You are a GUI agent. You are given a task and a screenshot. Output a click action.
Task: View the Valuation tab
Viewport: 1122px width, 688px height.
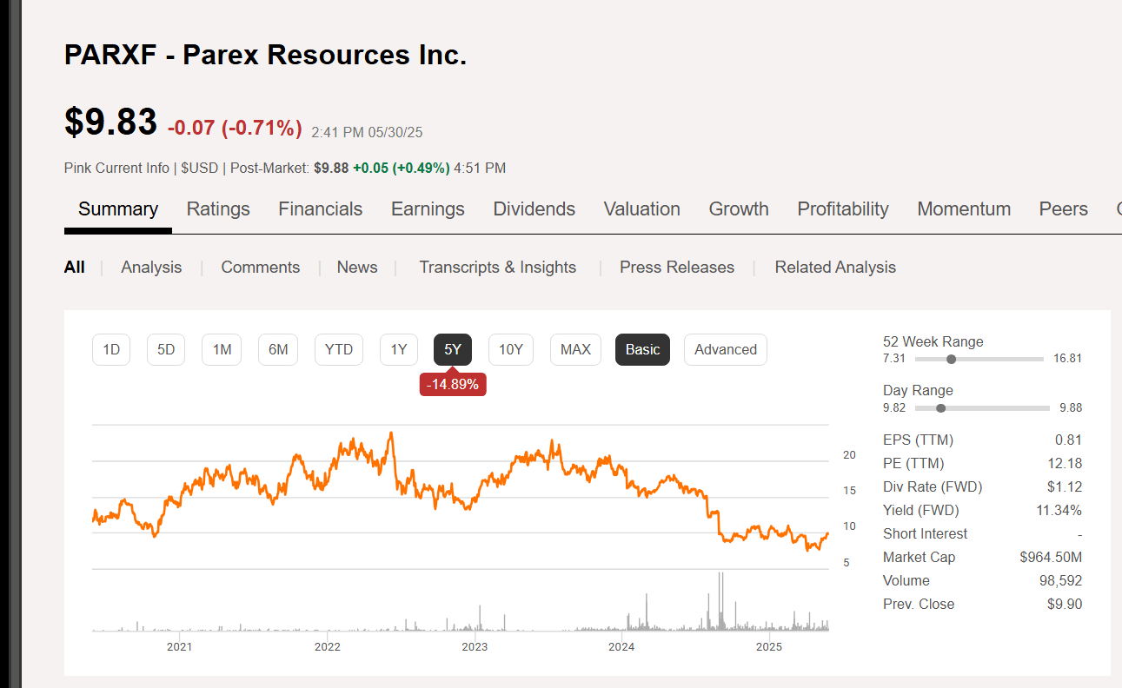[x=641, y=208]
